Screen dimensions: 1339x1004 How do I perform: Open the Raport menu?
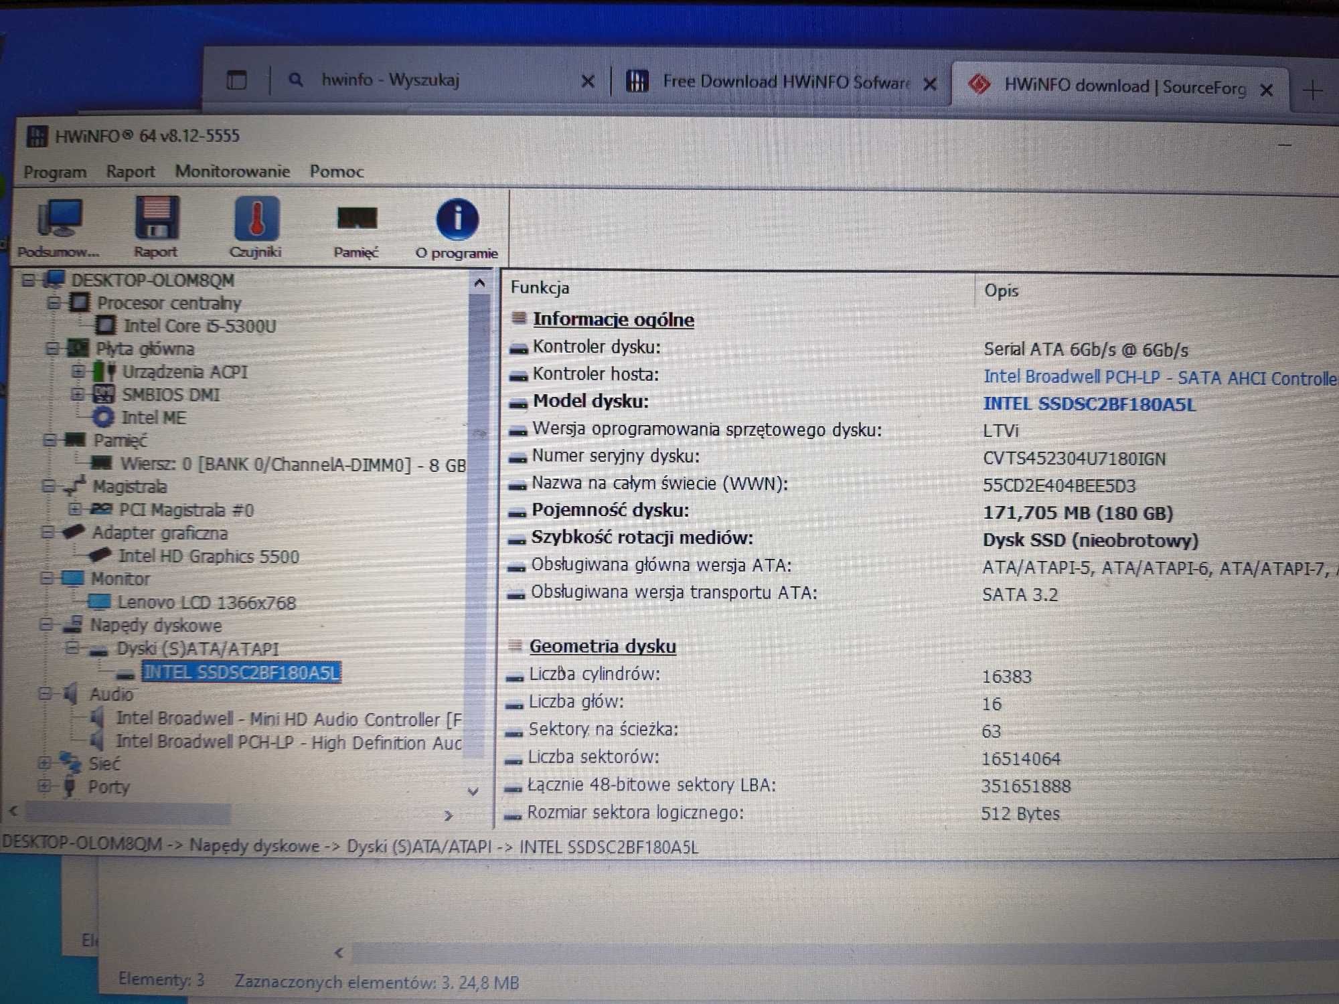[131, 171]
